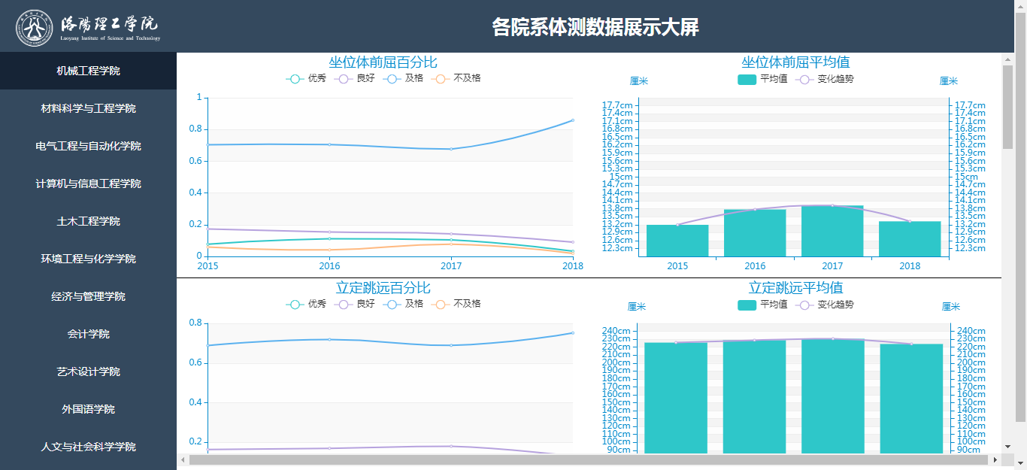Click the 2016 bar in 立定跳远平均值
The image size is (1027, 470).
755,397
